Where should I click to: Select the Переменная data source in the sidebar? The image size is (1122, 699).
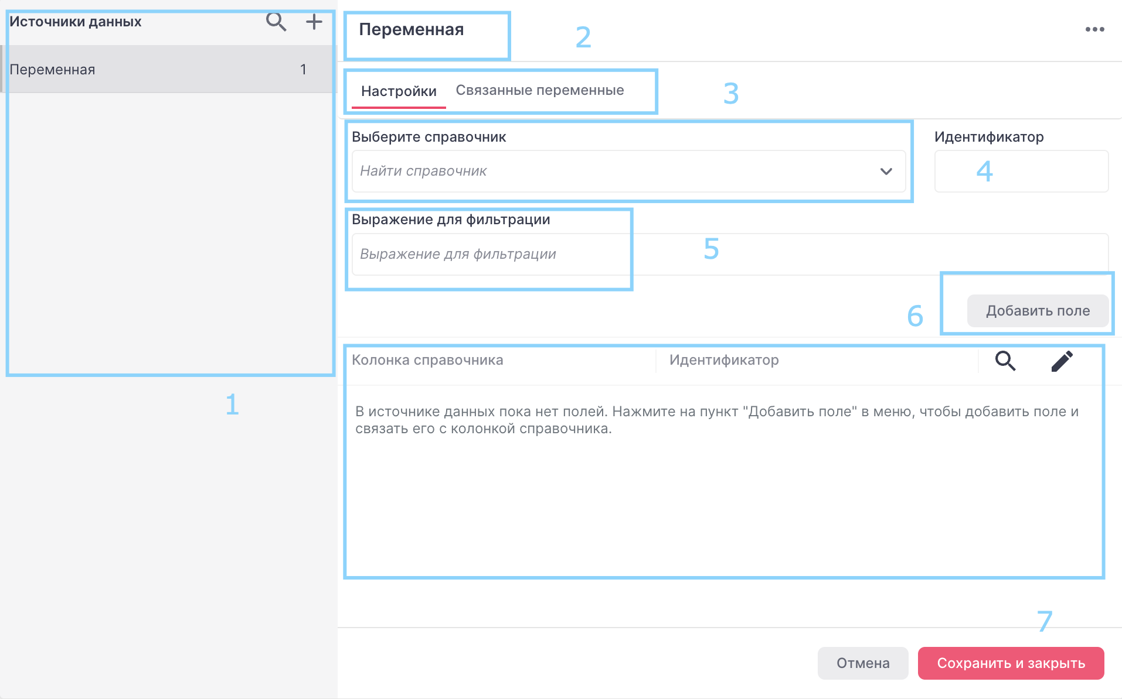[53, 70]
